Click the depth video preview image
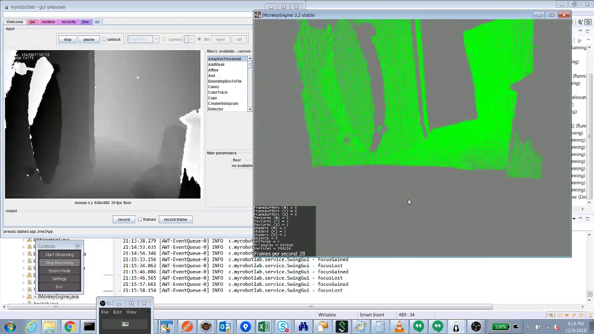 pyautogui.click(x=103, y=124)
